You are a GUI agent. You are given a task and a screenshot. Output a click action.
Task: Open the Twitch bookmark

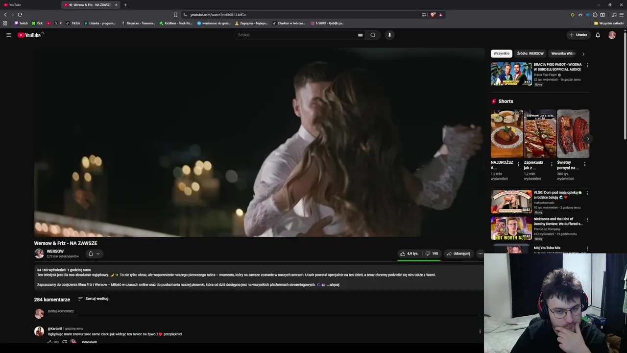[21, 23]
